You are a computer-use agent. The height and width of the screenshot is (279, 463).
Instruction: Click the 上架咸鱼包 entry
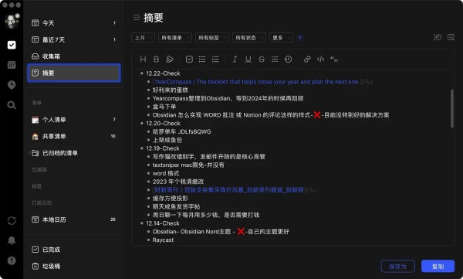click(x=167, y=140)
